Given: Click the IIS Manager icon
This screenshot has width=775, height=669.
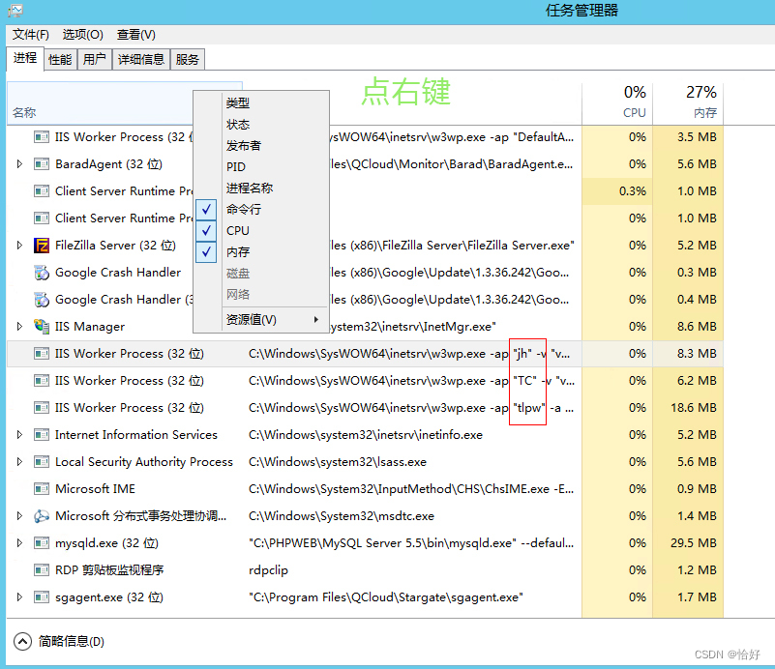Looking at the screenshot, I should pyautogui.click(x=42, y=327).
